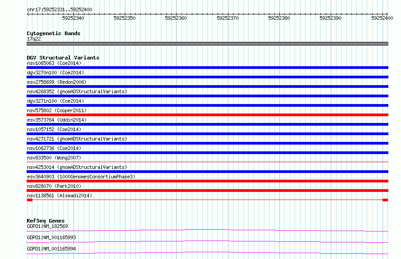Open variant esv2758699 (Redon2006) label
The height and width of the screenshot is (259, 401).
click(x=57, y=82)
